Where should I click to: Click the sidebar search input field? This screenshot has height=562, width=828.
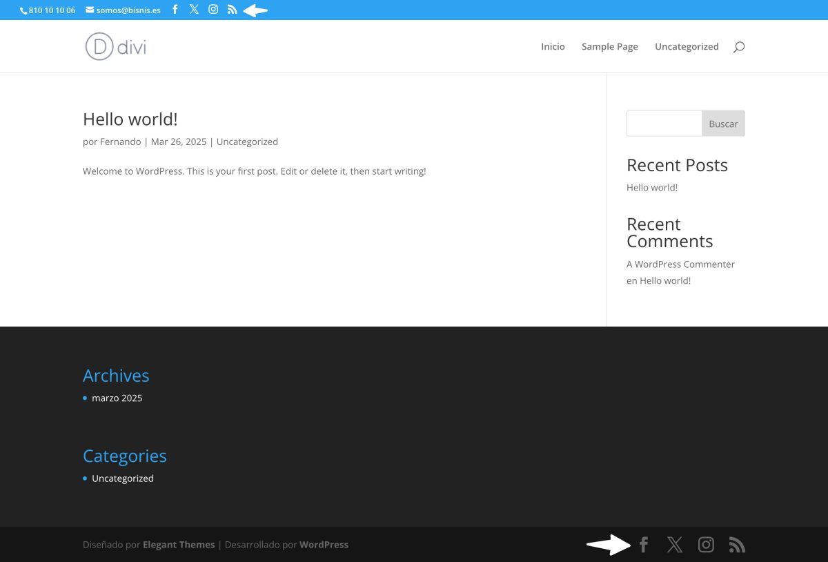pos(664,124)
